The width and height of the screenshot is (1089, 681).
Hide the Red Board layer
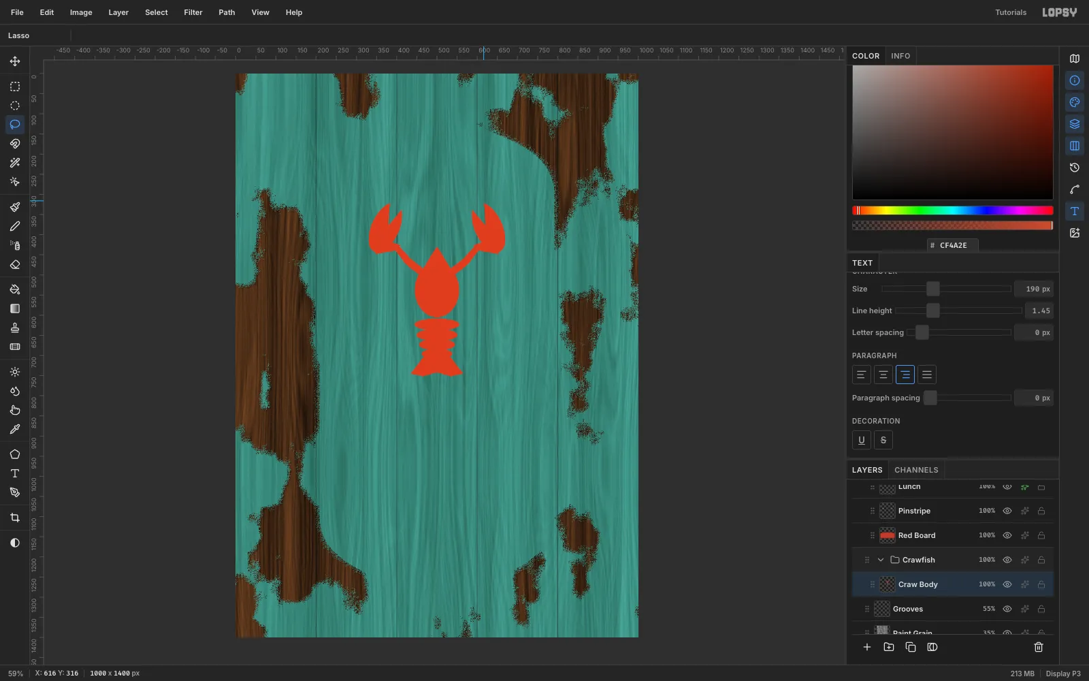1007,535
